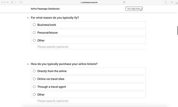Viewport: 178px width, 107px height.
Task: Show all tabs overview icon
Action: pyautogui.click(x=172, y=2)
